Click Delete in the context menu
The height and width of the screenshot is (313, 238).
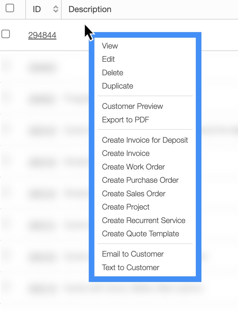tap(113, 73)
